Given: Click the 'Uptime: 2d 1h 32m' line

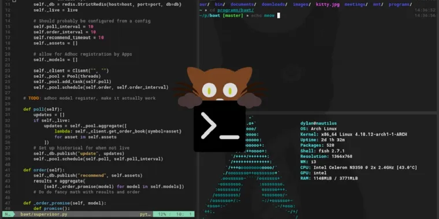Looking at the screenshot, I should pos(322,139).
